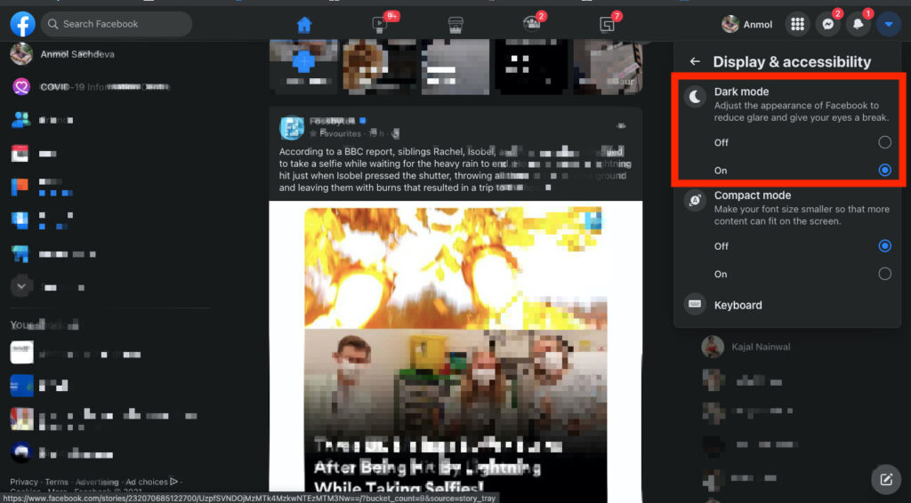The height and width of the screenshot is (503, 911).
Task: Enable Compact mode On radio button
Action: coord(884,274)
